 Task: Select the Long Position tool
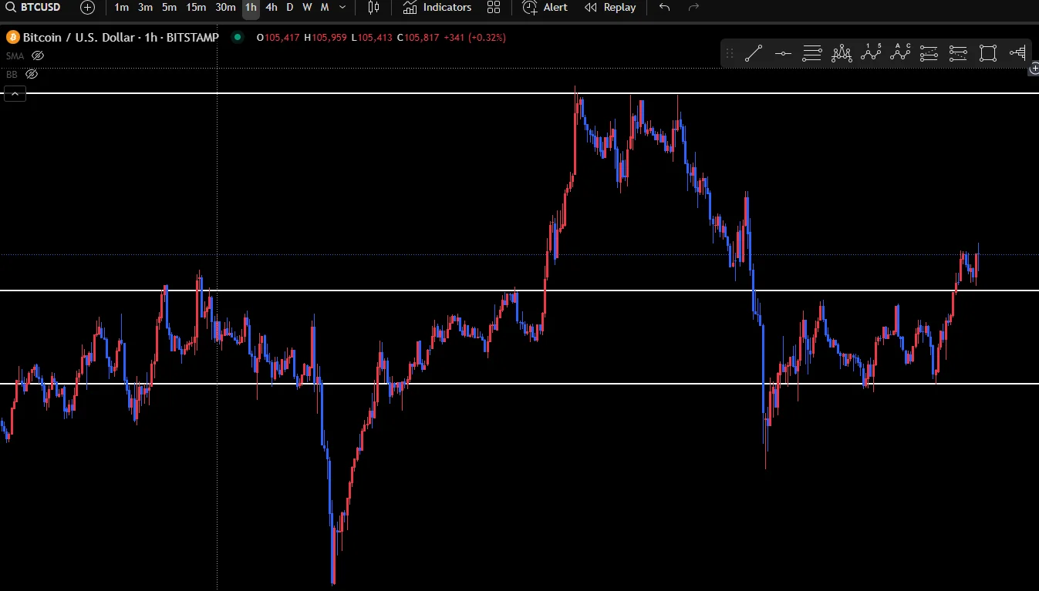[x=929, y=53]
